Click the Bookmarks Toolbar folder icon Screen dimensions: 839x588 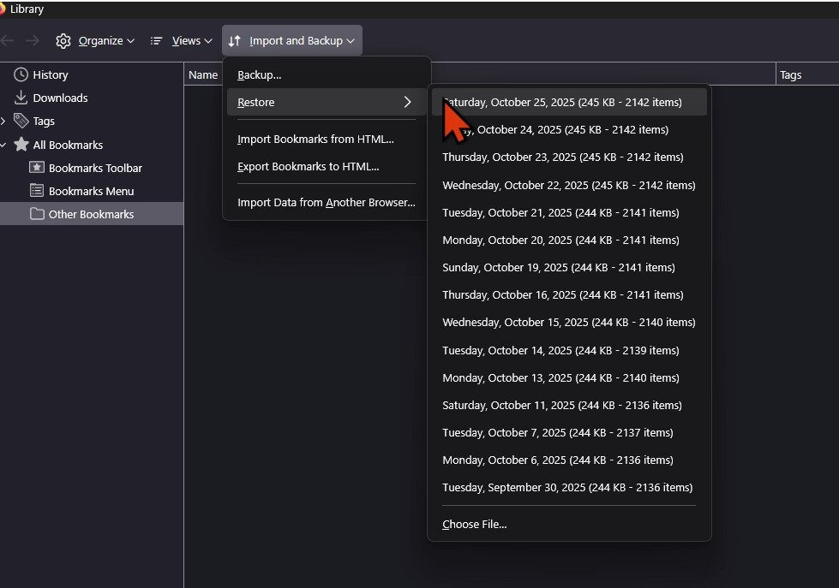(37, 168)
